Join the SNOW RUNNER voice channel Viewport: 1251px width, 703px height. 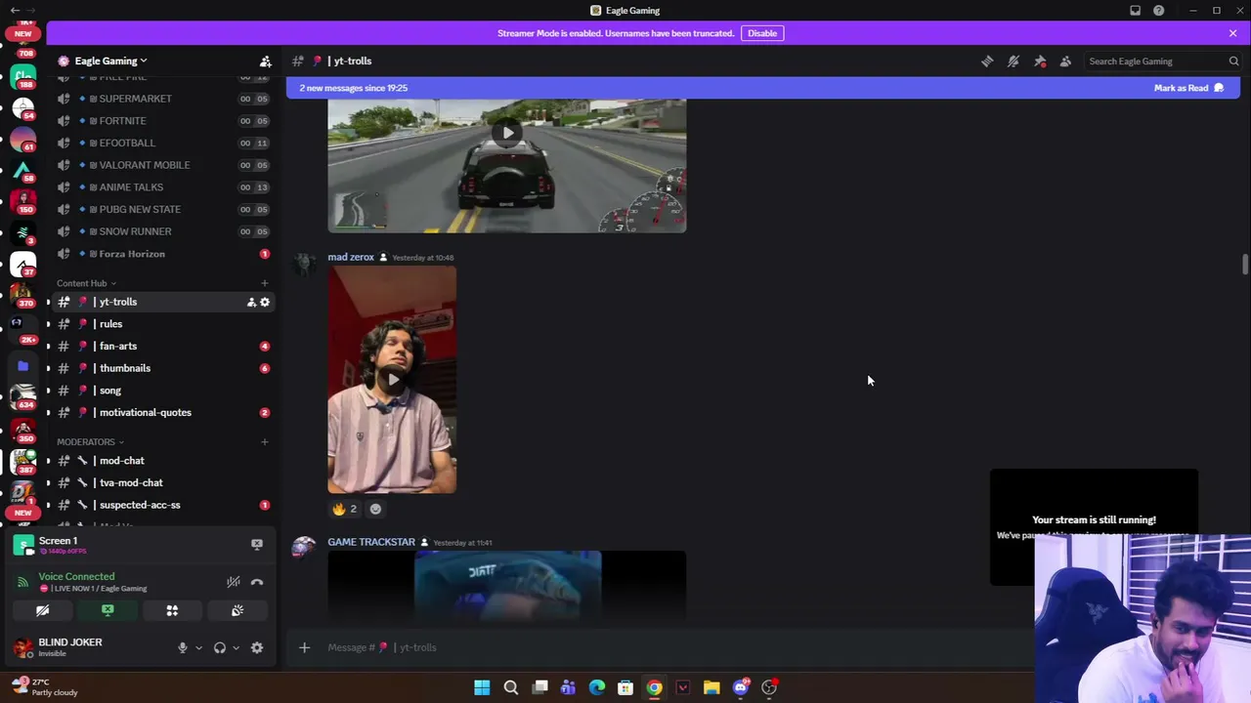tap(162, 231)
